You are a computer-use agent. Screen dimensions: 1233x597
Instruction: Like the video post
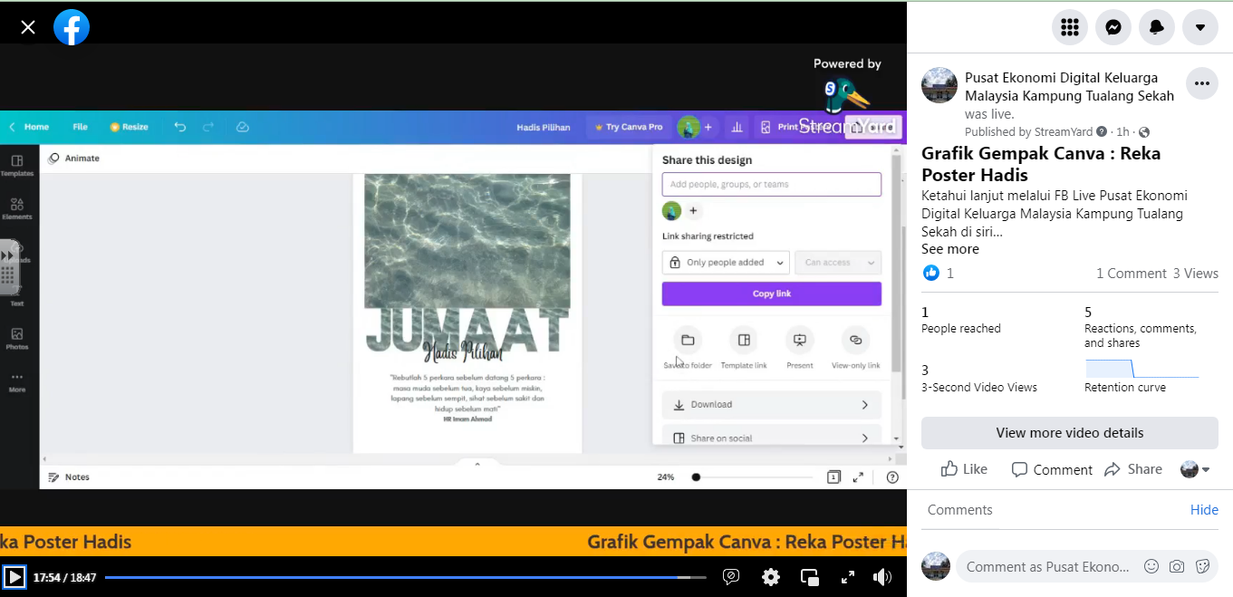(964, 469)
